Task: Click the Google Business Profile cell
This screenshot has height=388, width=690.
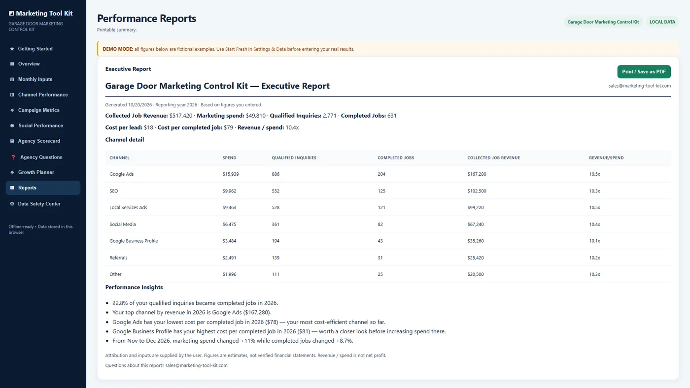Action: [x=134, y=241]
